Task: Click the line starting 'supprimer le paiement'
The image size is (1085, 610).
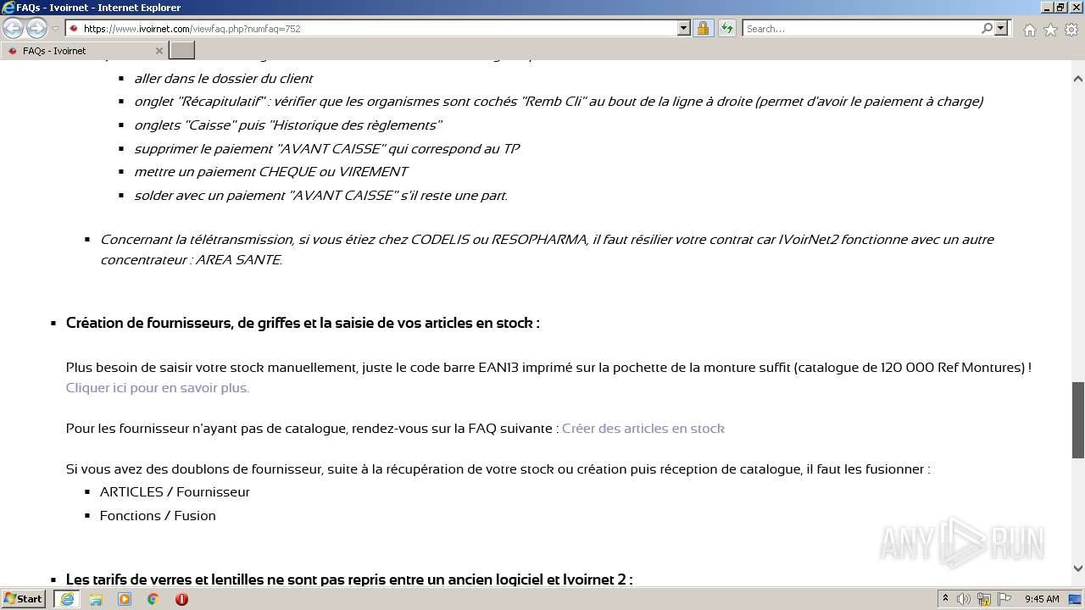Action: [x=327, y=149]
